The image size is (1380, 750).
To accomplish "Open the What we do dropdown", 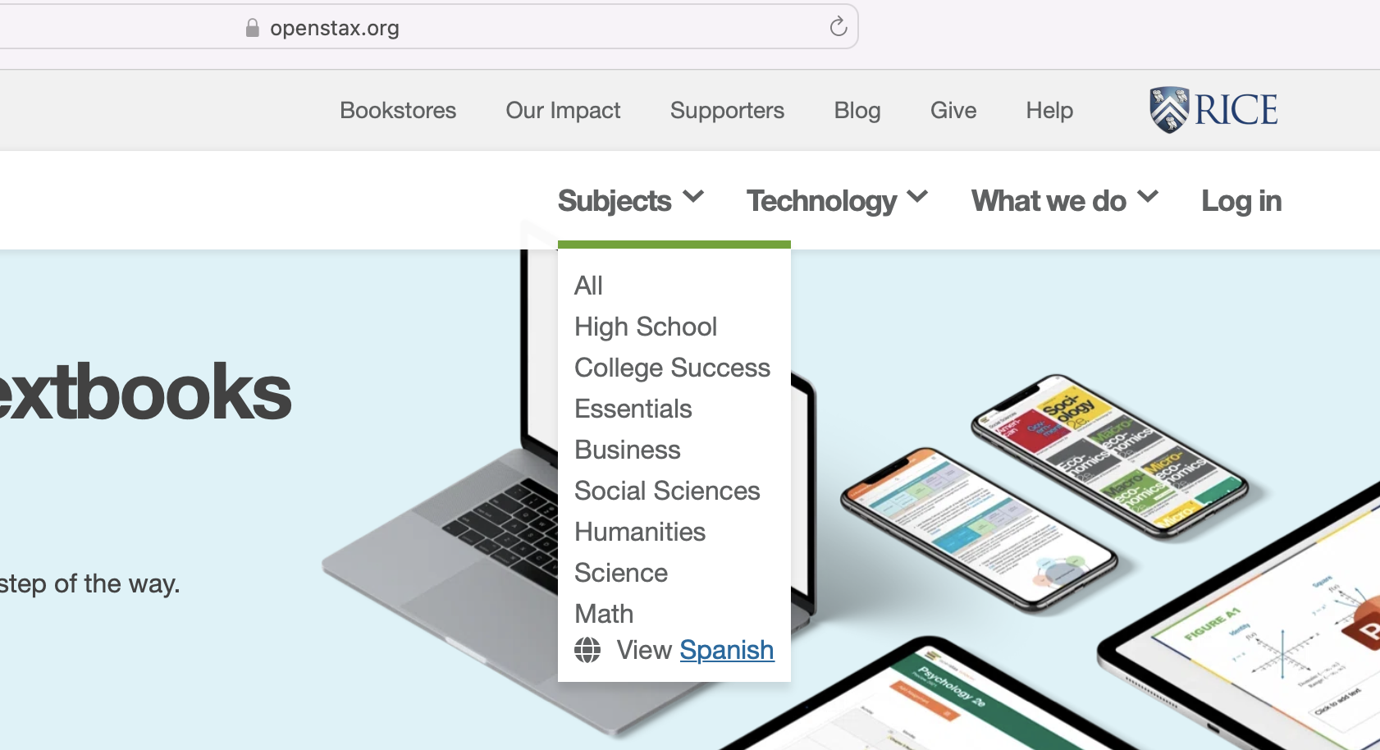I will (x=1064, y=200).
